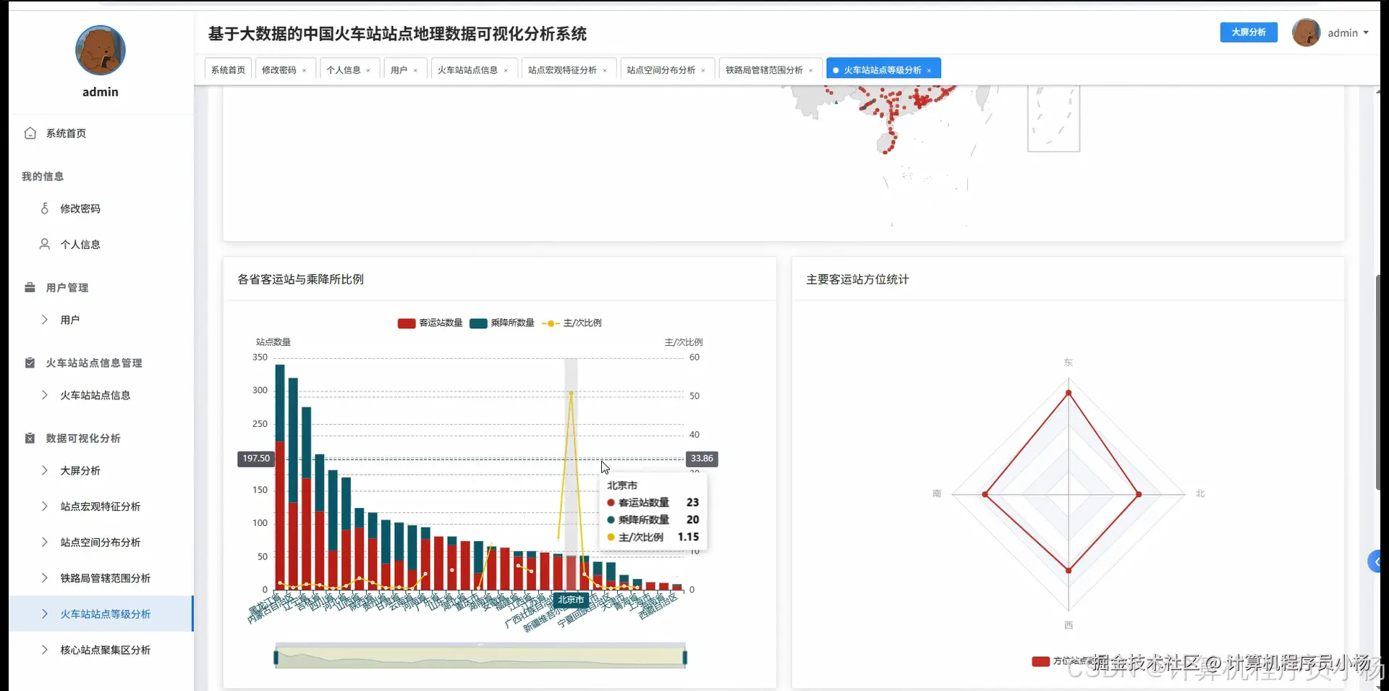
Task: Expand the 火车站站点信息 sidebar chevron
Action: [45, 395]
